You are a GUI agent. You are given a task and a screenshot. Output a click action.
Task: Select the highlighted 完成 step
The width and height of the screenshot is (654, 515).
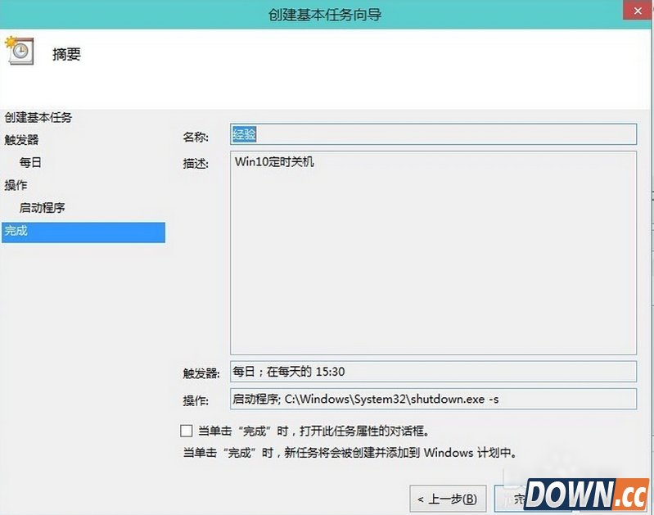pyautogui.click(x=83, y=233)
